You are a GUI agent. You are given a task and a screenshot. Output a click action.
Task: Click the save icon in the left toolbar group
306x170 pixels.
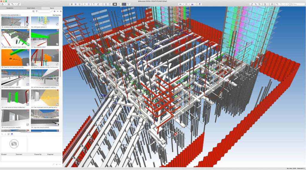pyautogui.click(x=9, y=4)
